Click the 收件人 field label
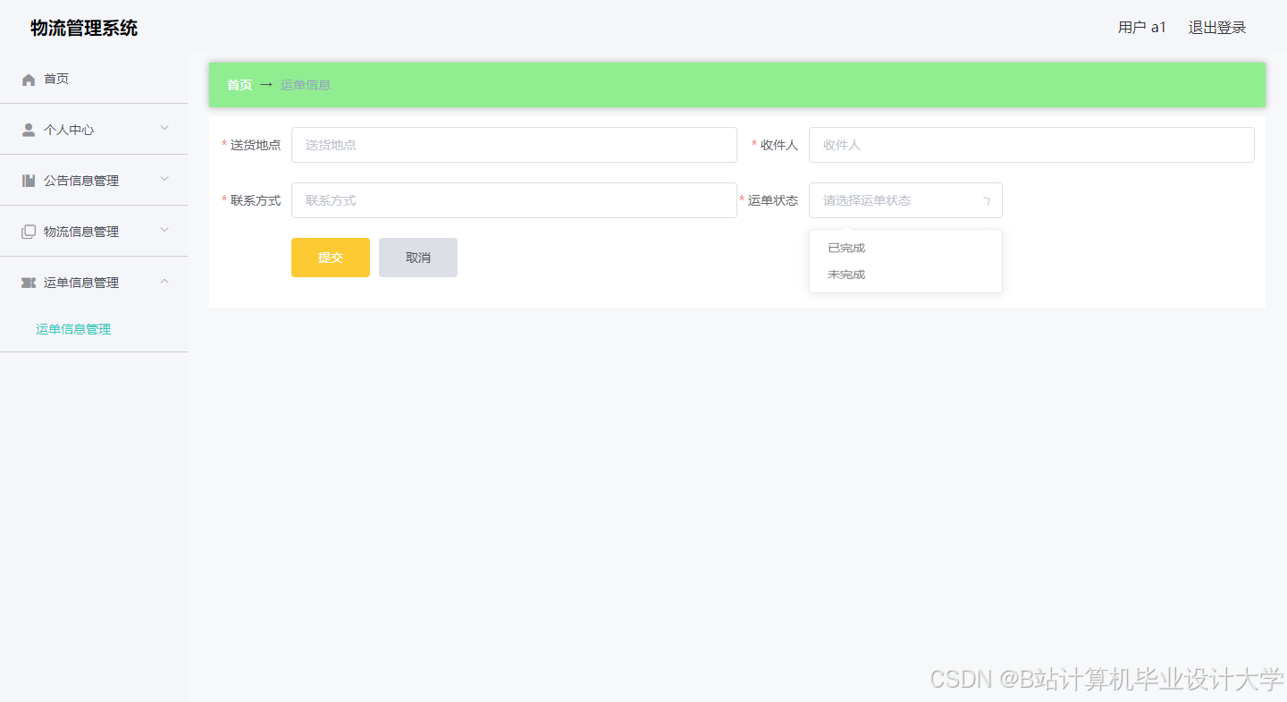 click(x=779, y=145)
